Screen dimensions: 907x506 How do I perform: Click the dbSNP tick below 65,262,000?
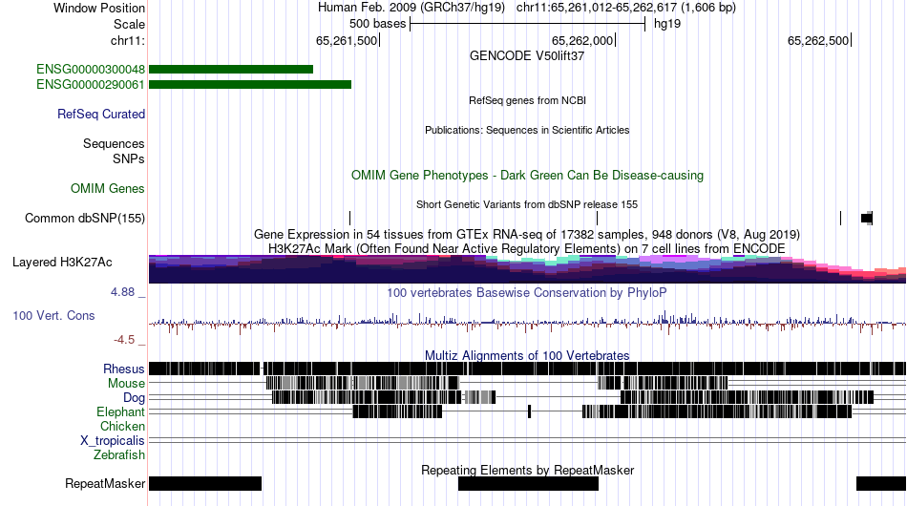(597, 218)
